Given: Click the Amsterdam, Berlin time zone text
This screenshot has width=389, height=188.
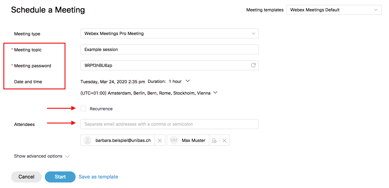Looking at the screenshot, I should pyautogui.click(x=145, y=93).
